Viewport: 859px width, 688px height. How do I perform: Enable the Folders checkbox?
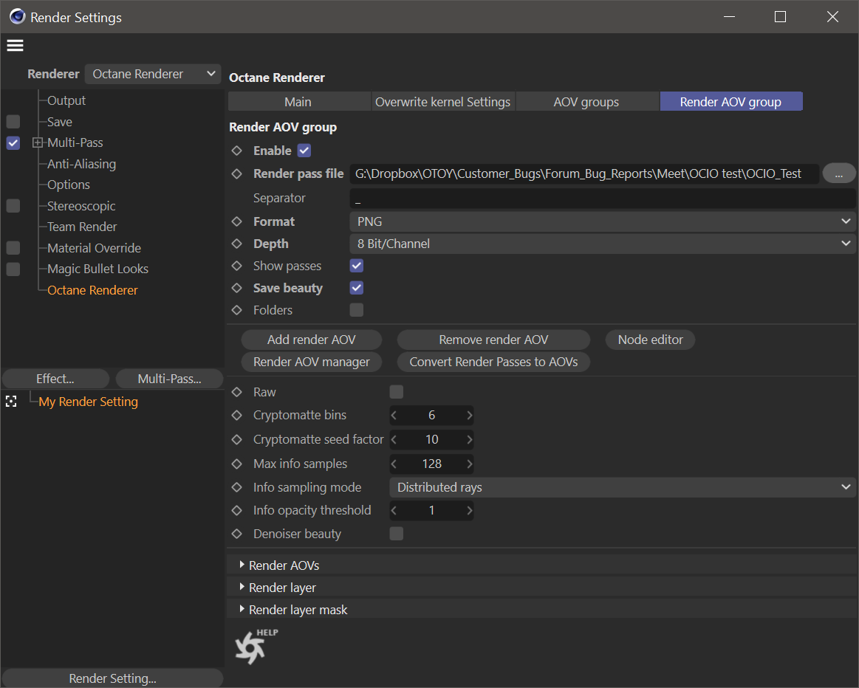click(357, 310)
